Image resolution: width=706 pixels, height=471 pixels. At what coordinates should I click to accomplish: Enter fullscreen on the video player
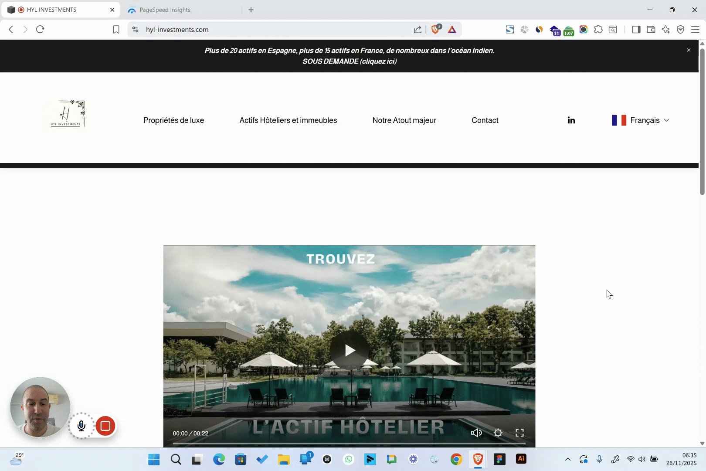point(519,433)
